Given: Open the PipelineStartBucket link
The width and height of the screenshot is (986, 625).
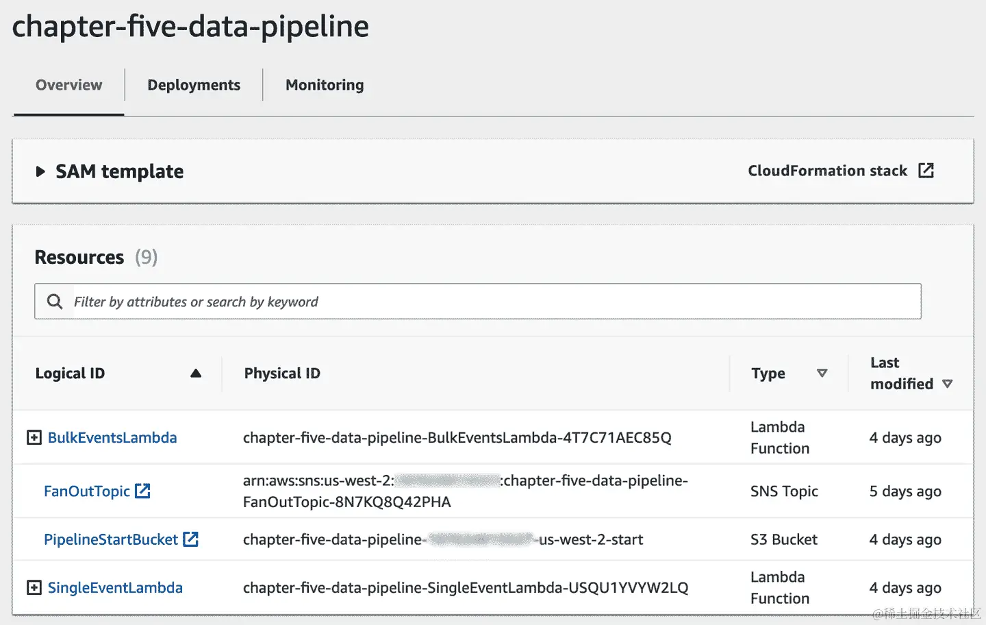Looking at the screenshot, I should click(110, 539).
